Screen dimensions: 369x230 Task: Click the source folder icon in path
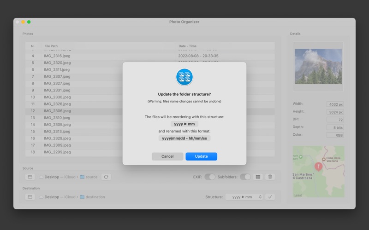point(82,177)
